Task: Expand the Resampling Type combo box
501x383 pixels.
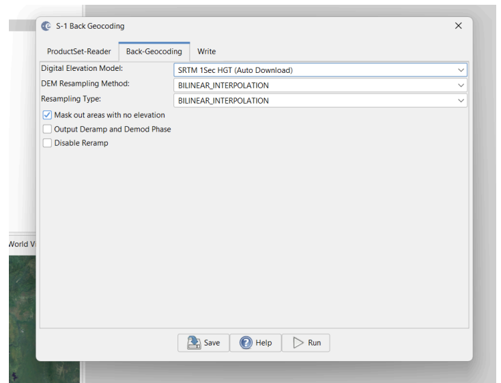Action: tap(320, 101)
